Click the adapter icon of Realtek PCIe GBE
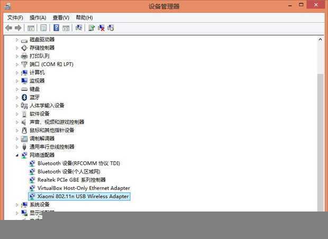328x239 pixels. pyautogui.click(x=32, y=180)
